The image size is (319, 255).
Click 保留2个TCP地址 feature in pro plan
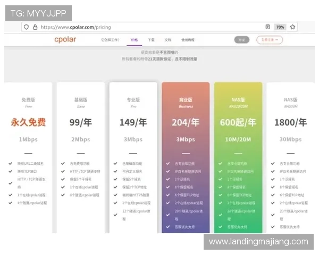tap(135, 187)
